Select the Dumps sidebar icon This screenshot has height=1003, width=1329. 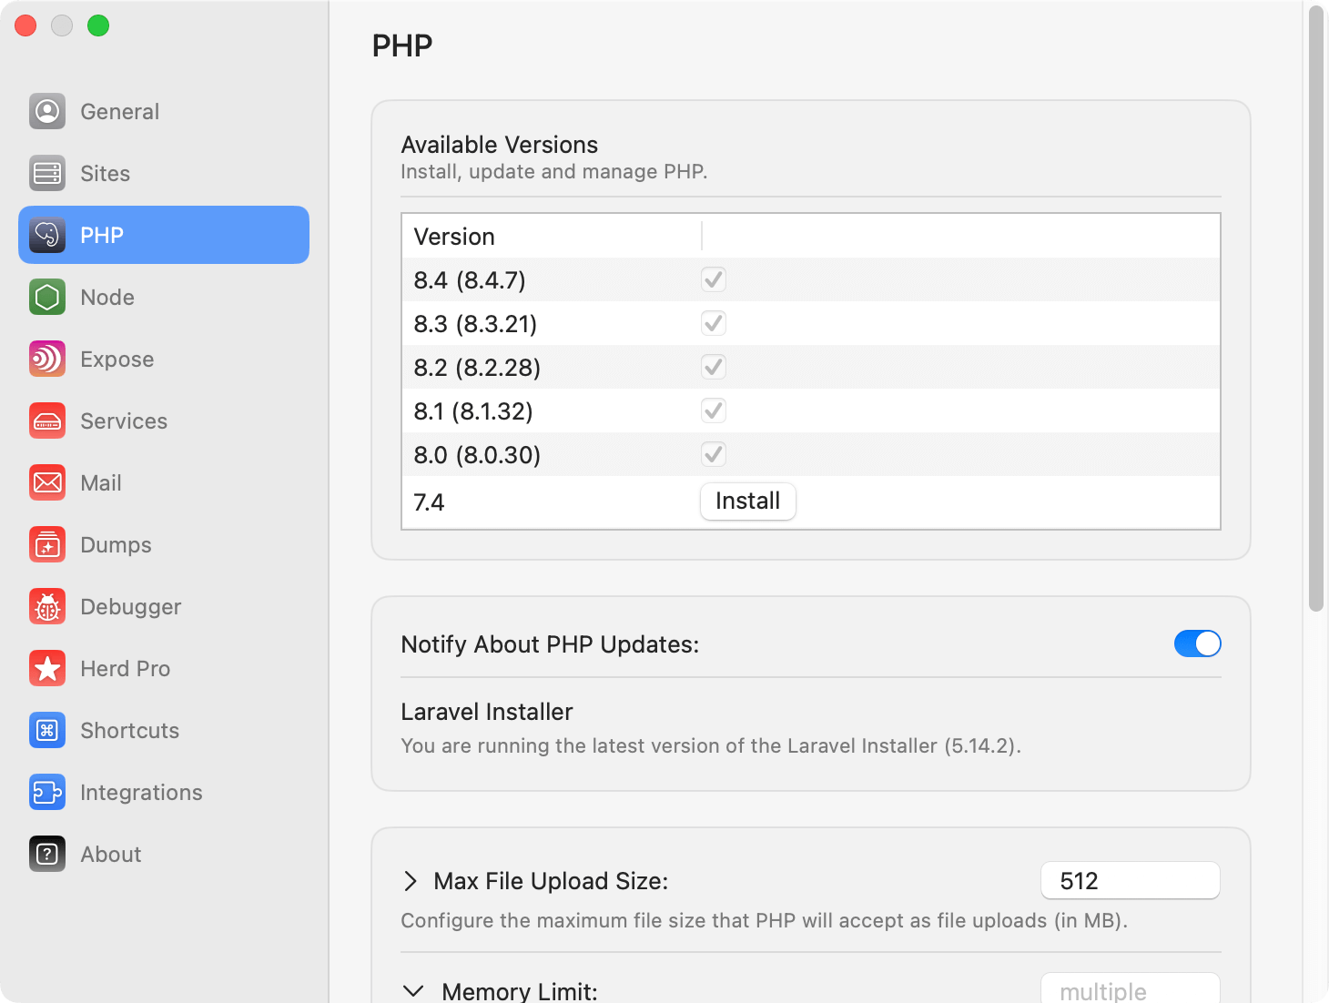[x=46, y=544]
